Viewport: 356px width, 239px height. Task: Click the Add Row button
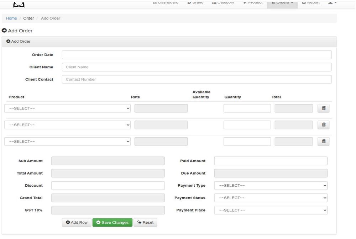click(x=77, y=222)
